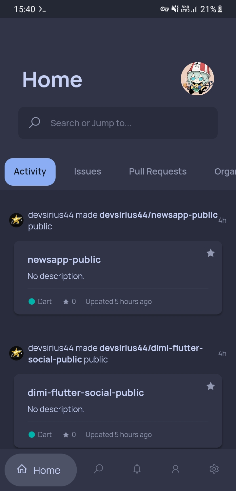Open the newsapp-public repository card

pos(118,278)
